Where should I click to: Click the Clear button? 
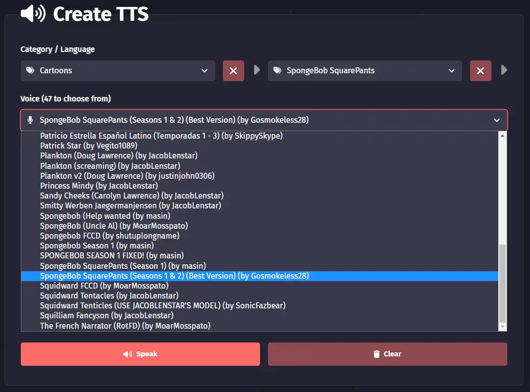(387, 354)
